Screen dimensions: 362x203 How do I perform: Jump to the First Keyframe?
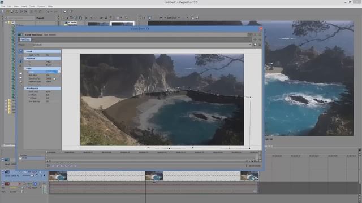[53, 166]
